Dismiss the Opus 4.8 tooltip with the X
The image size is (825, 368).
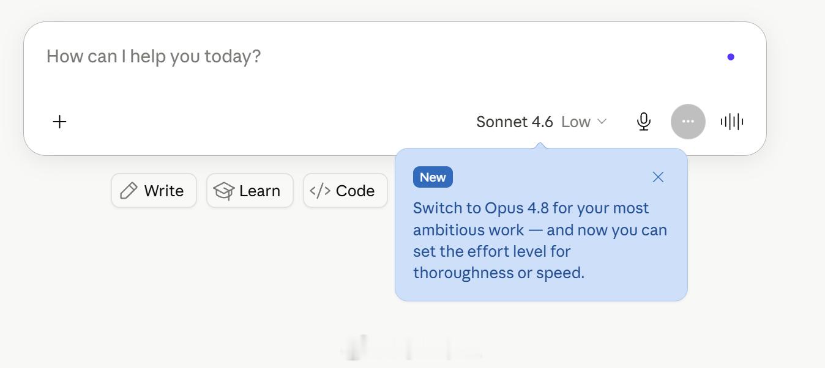658,177
